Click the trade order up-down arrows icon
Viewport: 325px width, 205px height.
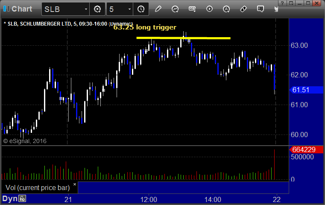243,9
